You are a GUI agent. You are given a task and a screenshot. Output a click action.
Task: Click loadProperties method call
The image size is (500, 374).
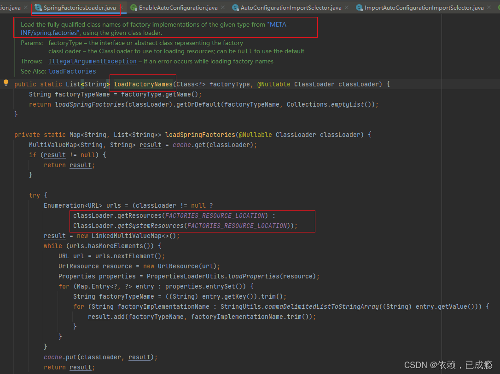254,276
